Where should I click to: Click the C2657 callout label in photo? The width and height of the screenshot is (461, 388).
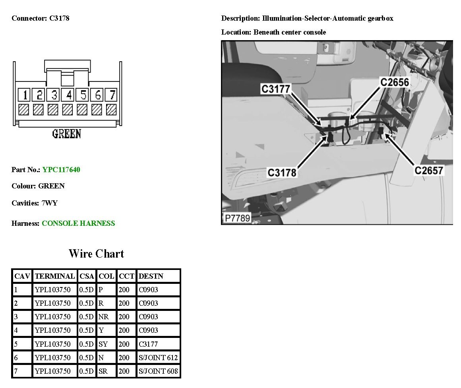[429, 170]
